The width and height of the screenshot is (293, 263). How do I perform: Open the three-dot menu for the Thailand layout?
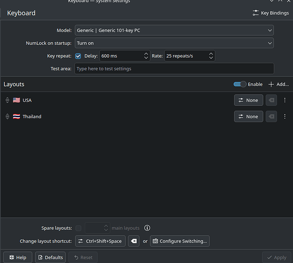(x=285, y=116)
